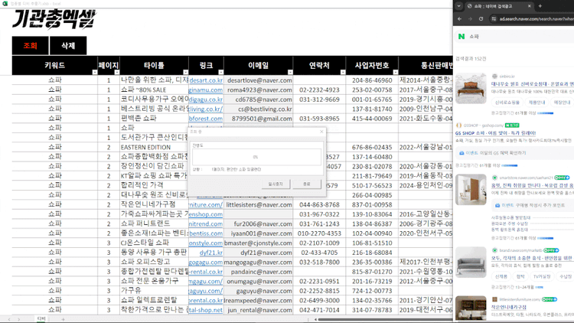This screenshot has height=323, width=574.
Task: Open a new browser tab
Action: coord(540,6)
